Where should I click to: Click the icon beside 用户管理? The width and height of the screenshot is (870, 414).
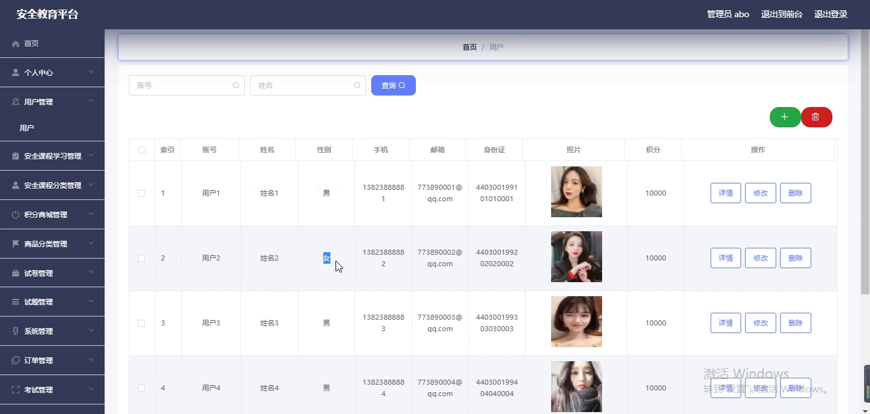[x=16, y=102]
